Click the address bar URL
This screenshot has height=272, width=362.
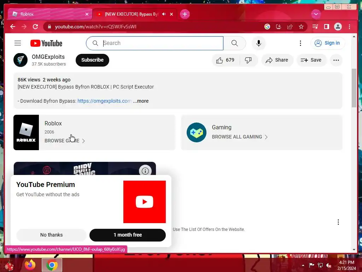coord(95,27)
